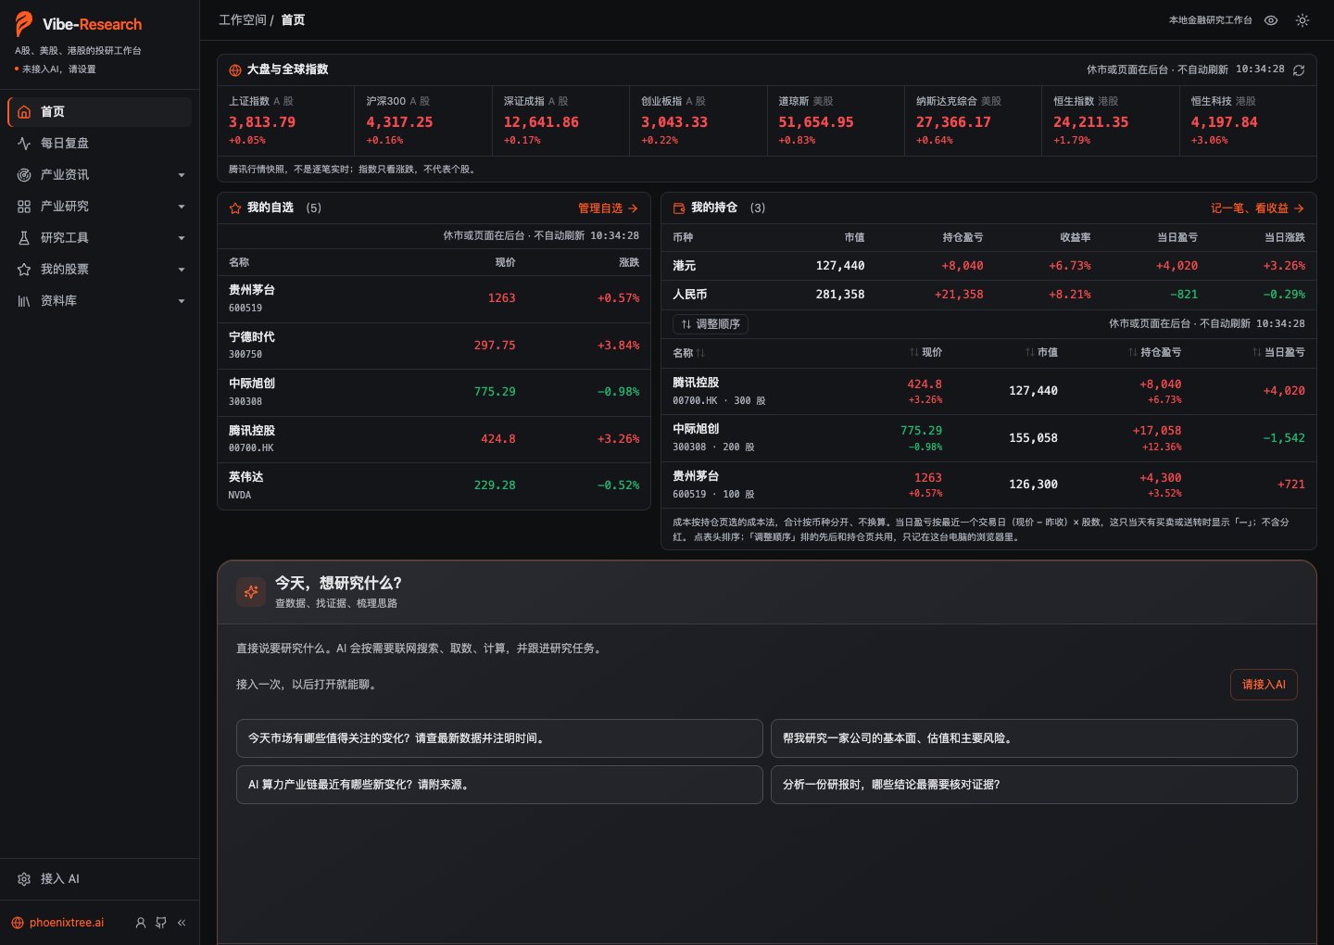Expand the 产业资讯 submenu arrow
The width and height of the screenshot is (1334, 945).
tap(182, 175)
